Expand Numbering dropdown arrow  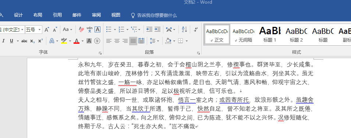[127, 29]
